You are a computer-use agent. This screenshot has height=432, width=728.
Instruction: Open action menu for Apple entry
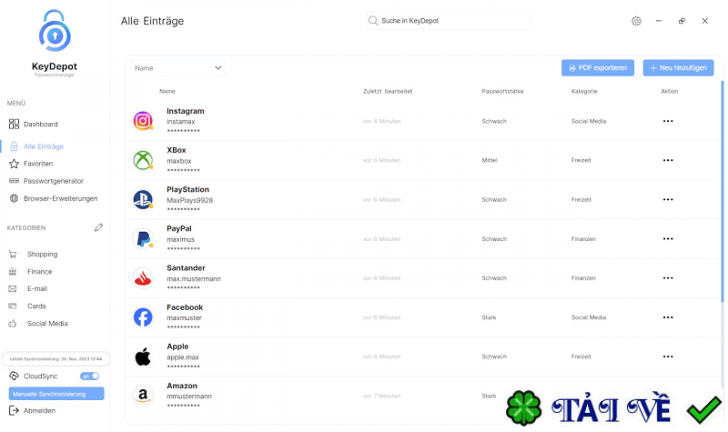pyautogui.click(x=668, y=357)
